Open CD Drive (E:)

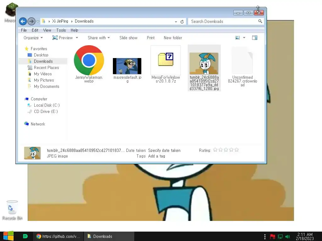(46, 111)
